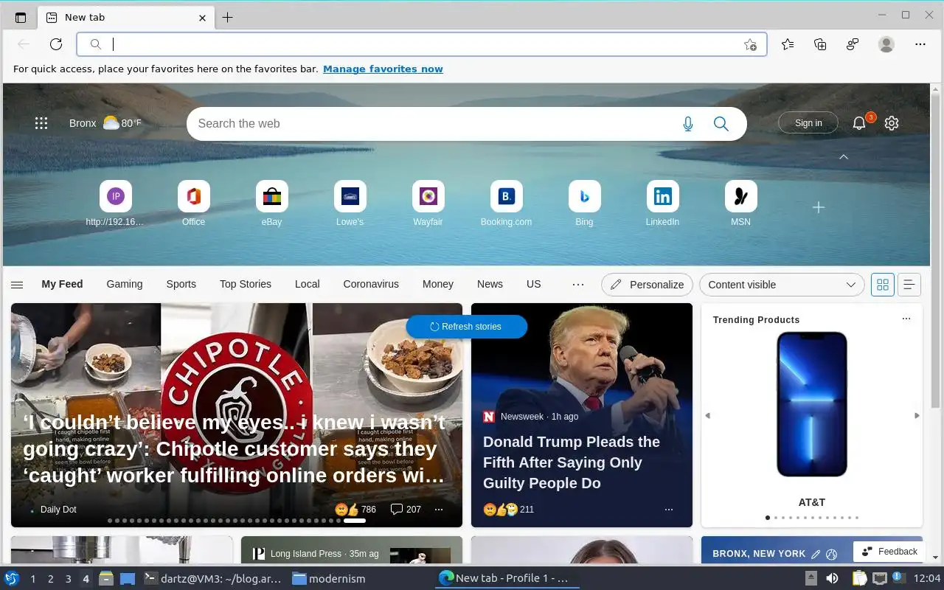
Task: Switch feed to grid view
Action: 883,285
